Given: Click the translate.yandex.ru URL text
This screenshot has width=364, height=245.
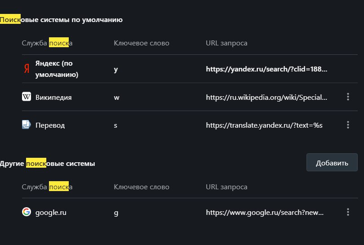Looking at the screenshot, I should [x=264, y=125].
